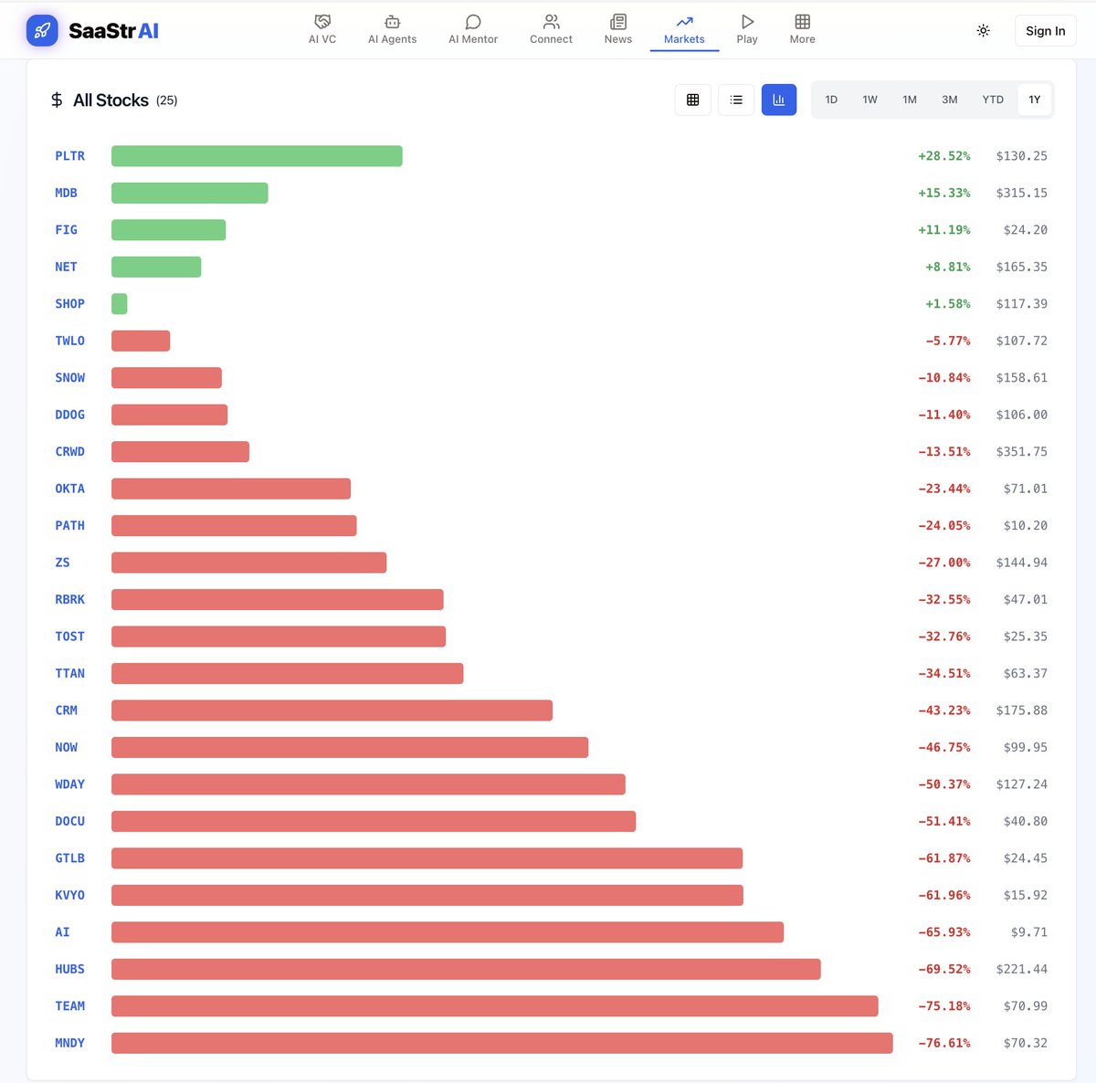This screenshot has width=1096, height=1083.
Task: Open AI Mentor chat bubble icon
Action: pyautogui.click(x=473, y=21)
